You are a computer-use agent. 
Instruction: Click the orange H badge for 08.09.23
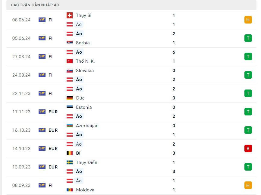248,185
